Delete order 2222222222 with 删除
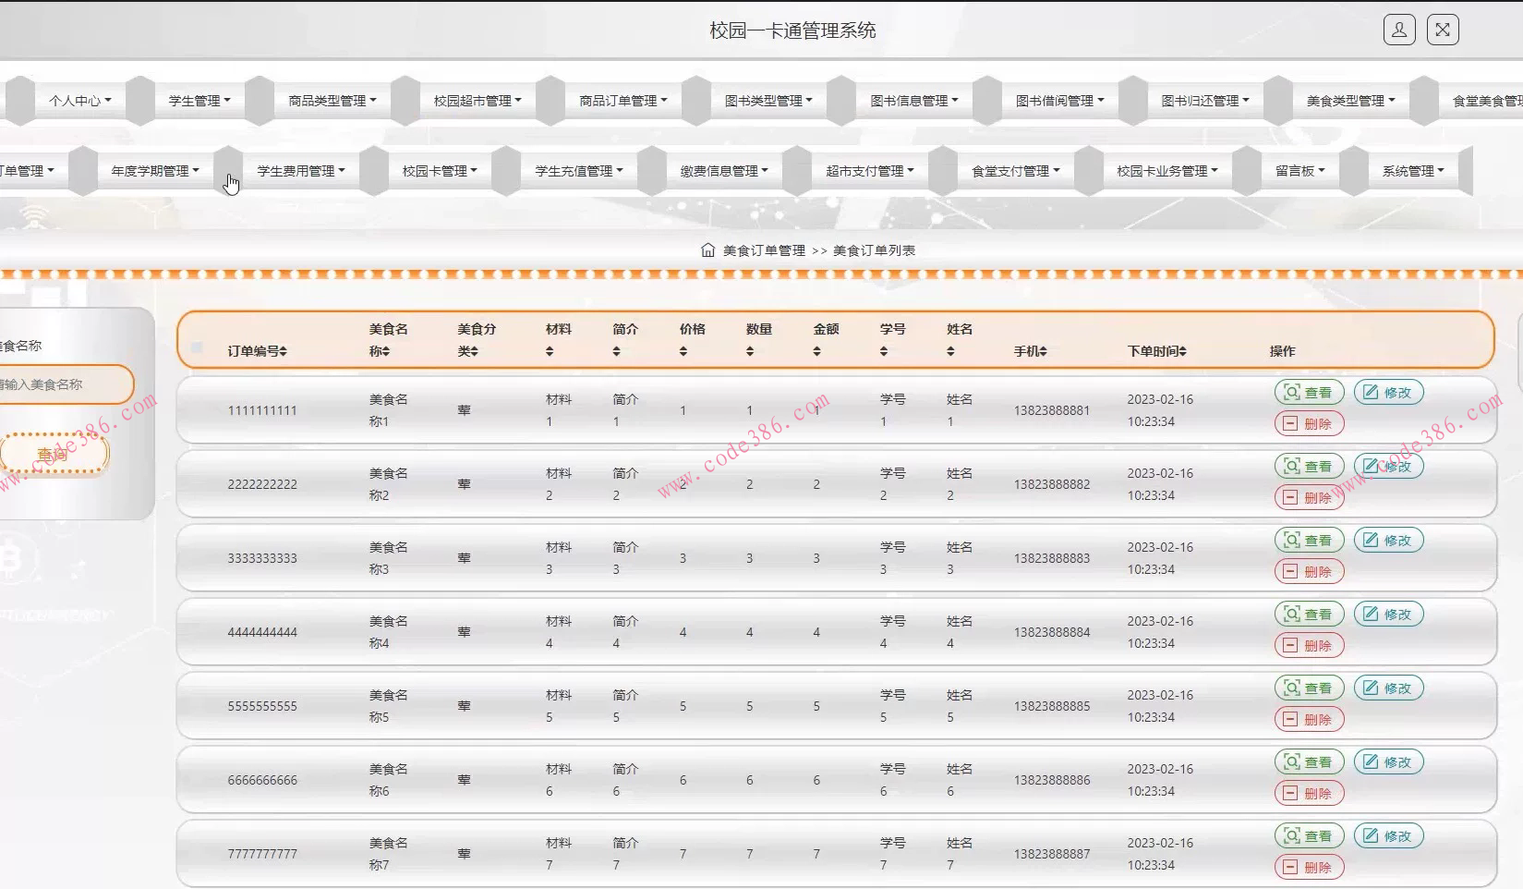Image resolution: width=1523 pixels, height=889 pixels. (x=1309, y=497)
